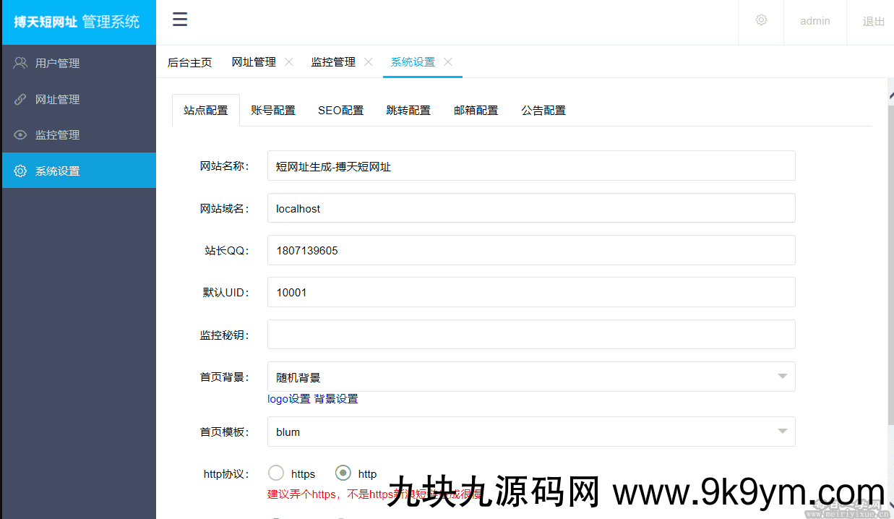Switch to the 监控管理 page tab
894x519 pixels.
point(333,62)
